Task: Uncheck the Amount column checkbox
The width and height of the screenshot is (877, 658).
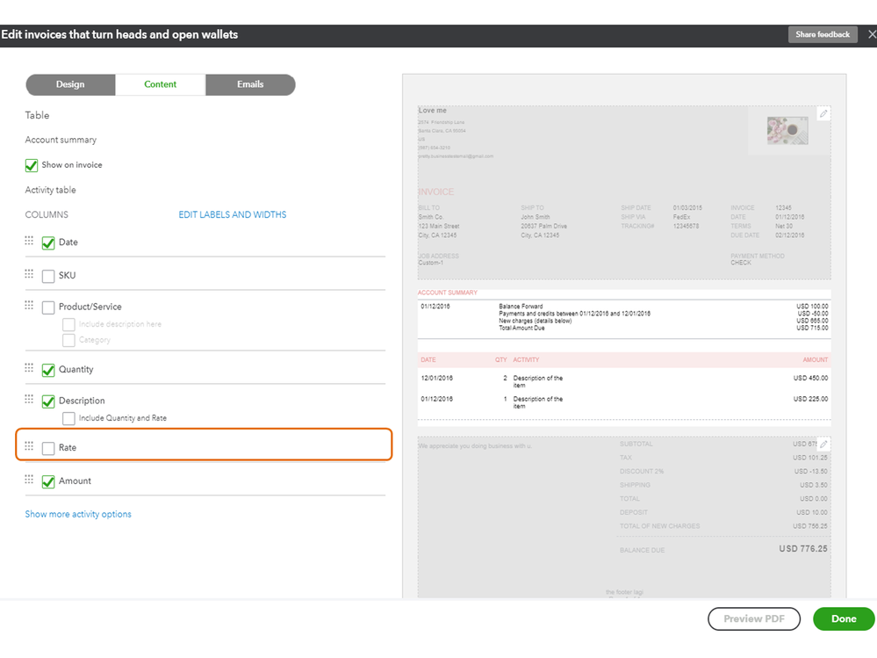Action: point(48,481)
